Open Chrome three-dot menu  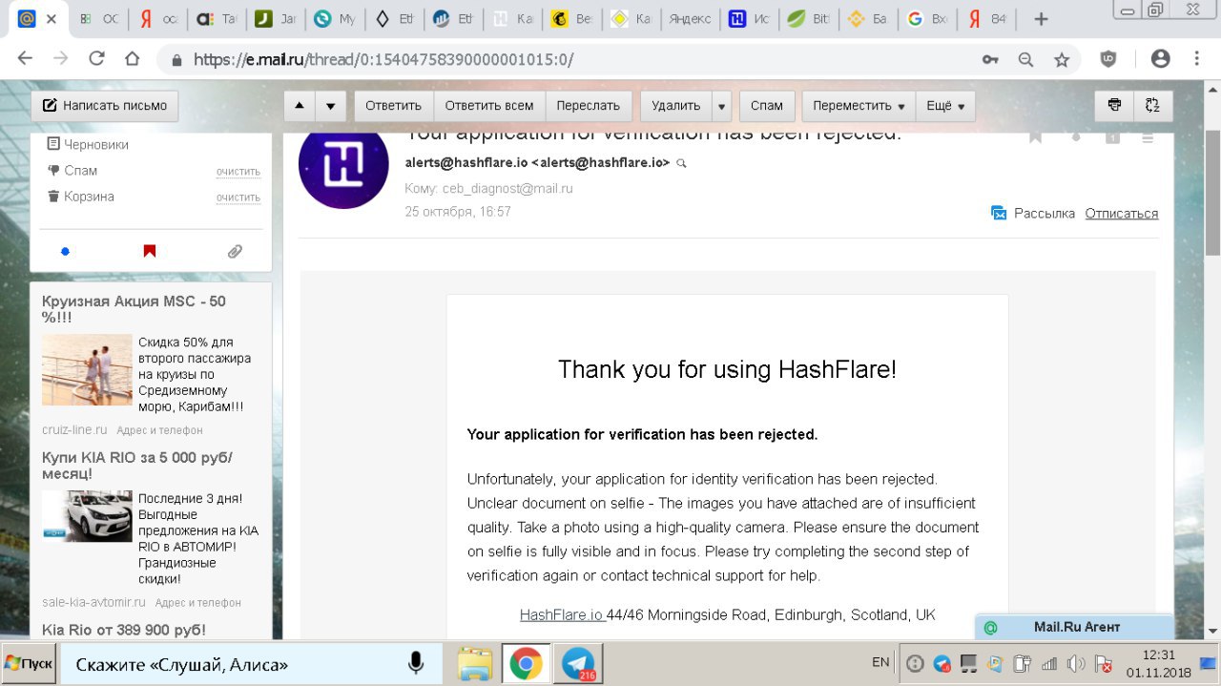coord(1196,59)
